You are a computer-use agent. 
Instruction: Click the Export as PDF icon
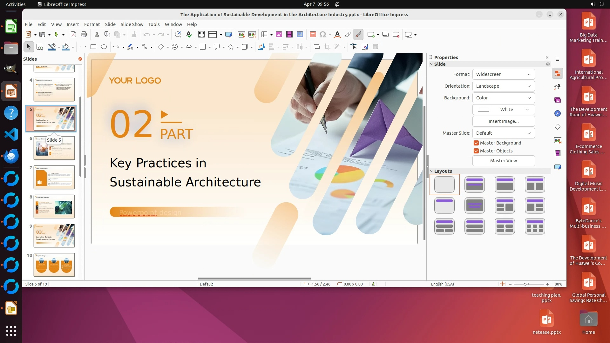tap(73, 35)
